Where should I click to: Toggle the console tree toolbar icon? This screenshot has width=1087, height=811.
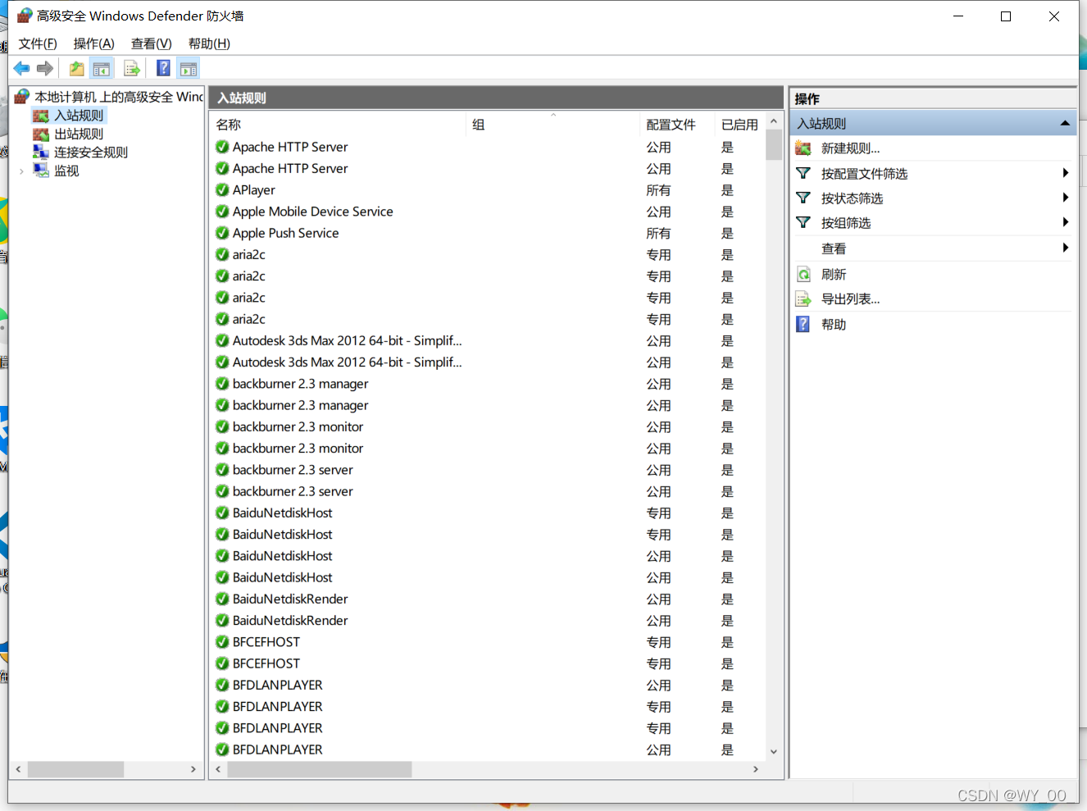(x=102, y=69)
